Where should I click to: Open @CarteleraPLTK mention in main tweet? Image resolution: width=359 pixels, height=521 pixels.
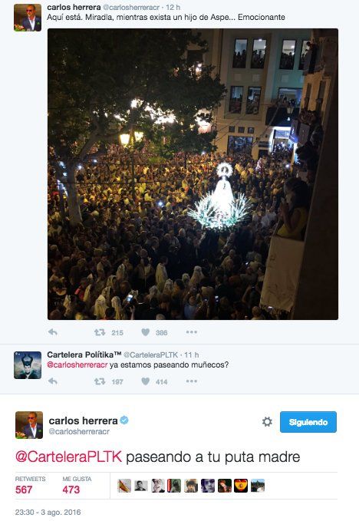(69, 457)
